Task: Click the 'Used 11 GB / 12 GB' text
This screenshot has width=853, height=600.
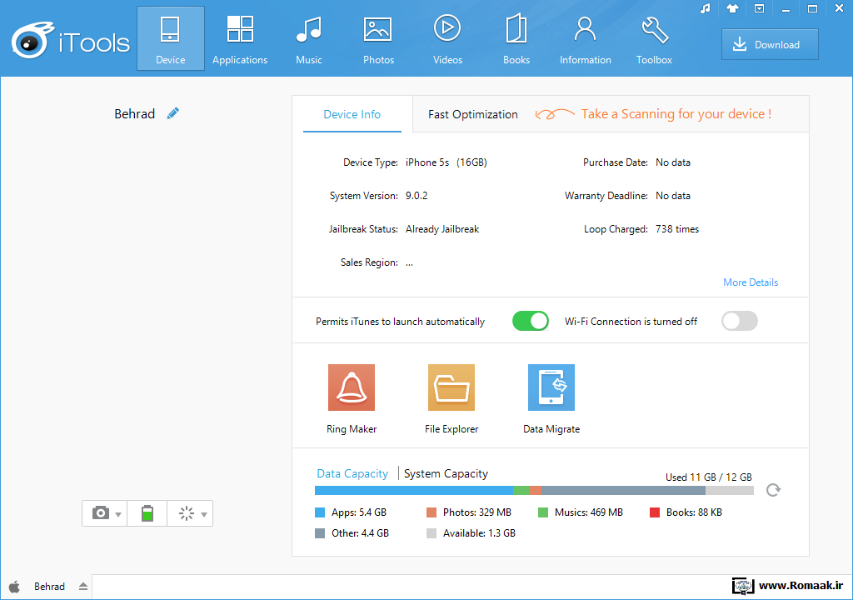Action: click(709, 477)
